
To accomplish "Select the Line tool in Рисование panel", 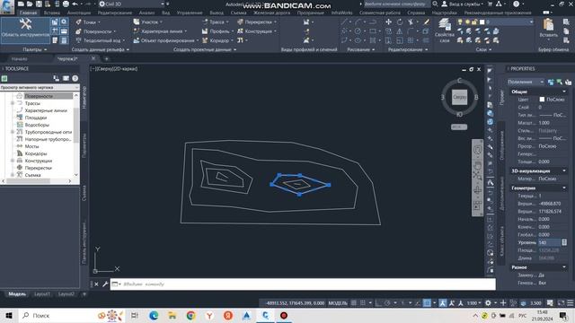I will (344, 22).
